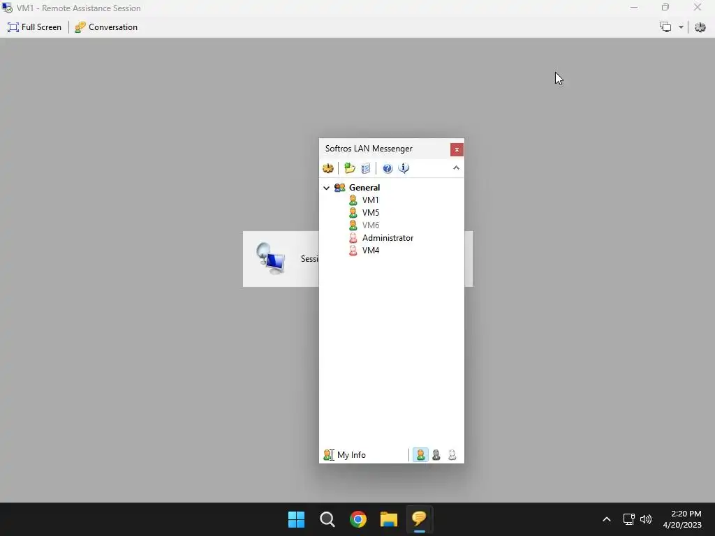Open the message history notebook icon
Image resolution: width=715 pixels, height=536 pixels.
[x=366, y=169]
